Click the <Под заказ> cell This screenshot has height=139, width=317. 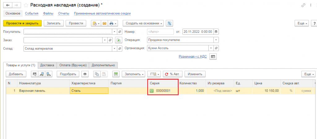coord(220,91)
